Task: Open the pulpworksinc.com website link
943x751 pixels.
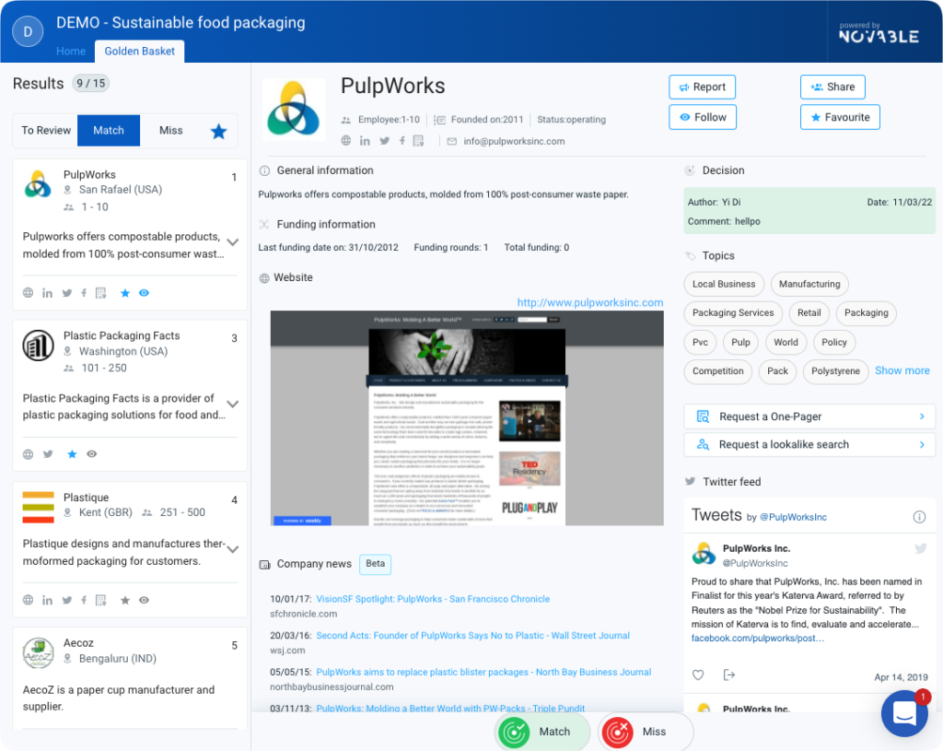Action: [590, 302]
